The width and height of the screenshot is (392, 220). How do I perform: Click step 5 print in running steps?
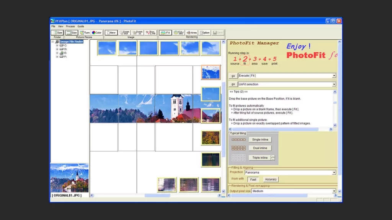(x=274, y=61)
